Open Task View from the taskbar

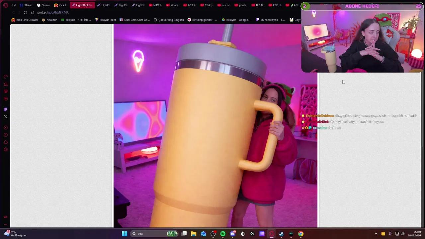tap(184, 234)
